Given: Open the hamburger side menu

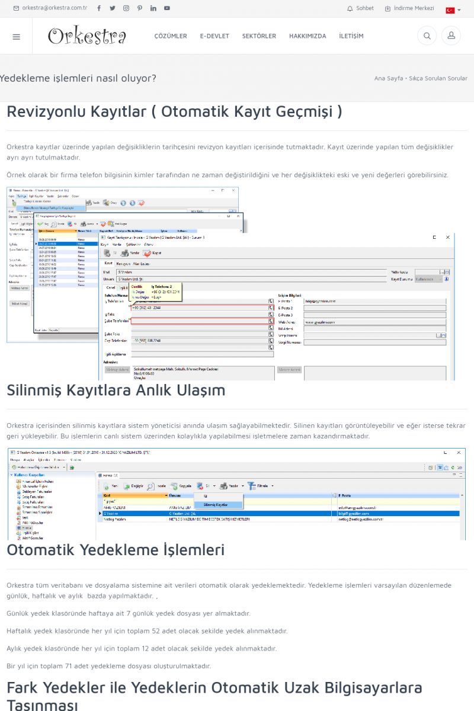Looking at the screenshot, I should point(16,36).
